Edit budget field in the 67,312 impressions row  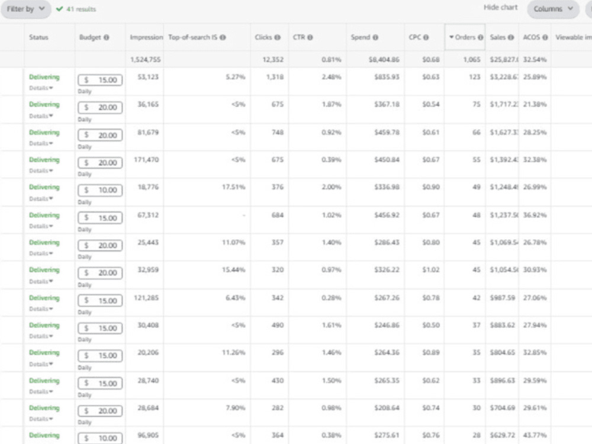click(x=100, y=218)
